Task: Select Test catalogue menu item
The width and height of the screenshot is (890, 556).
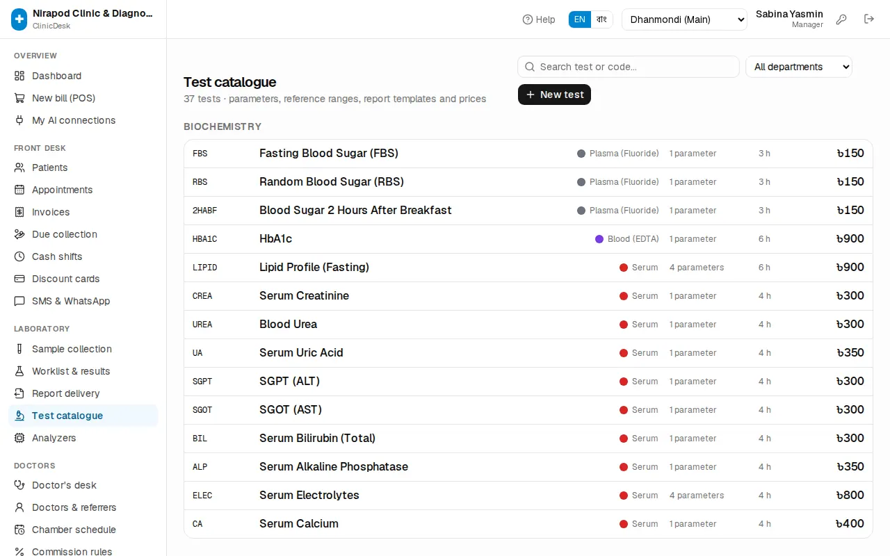Action: coord(83,416)
